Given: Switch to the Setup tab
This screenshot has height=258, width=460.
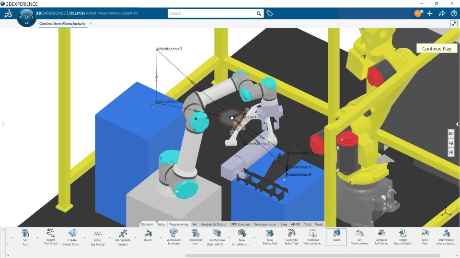Looking at the screenshot, I should (161, 225).
